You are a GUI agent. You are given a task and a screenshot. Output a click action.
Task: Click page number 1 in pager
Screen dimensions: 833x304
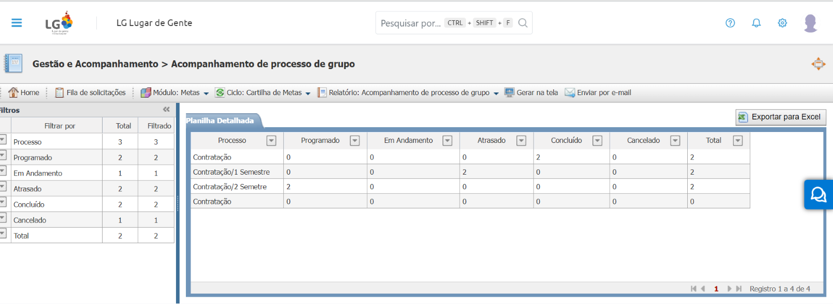716,289
